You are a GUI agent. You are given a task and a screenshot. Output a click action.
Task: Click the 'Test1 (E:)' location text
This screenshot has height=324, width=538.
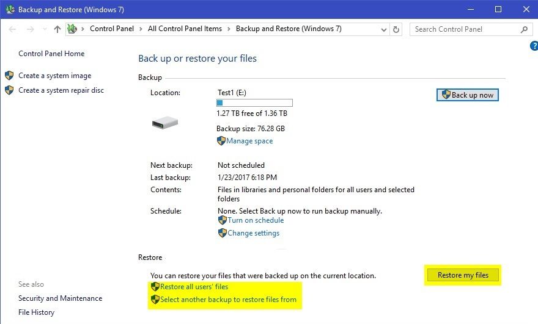(x=232, y=93)
